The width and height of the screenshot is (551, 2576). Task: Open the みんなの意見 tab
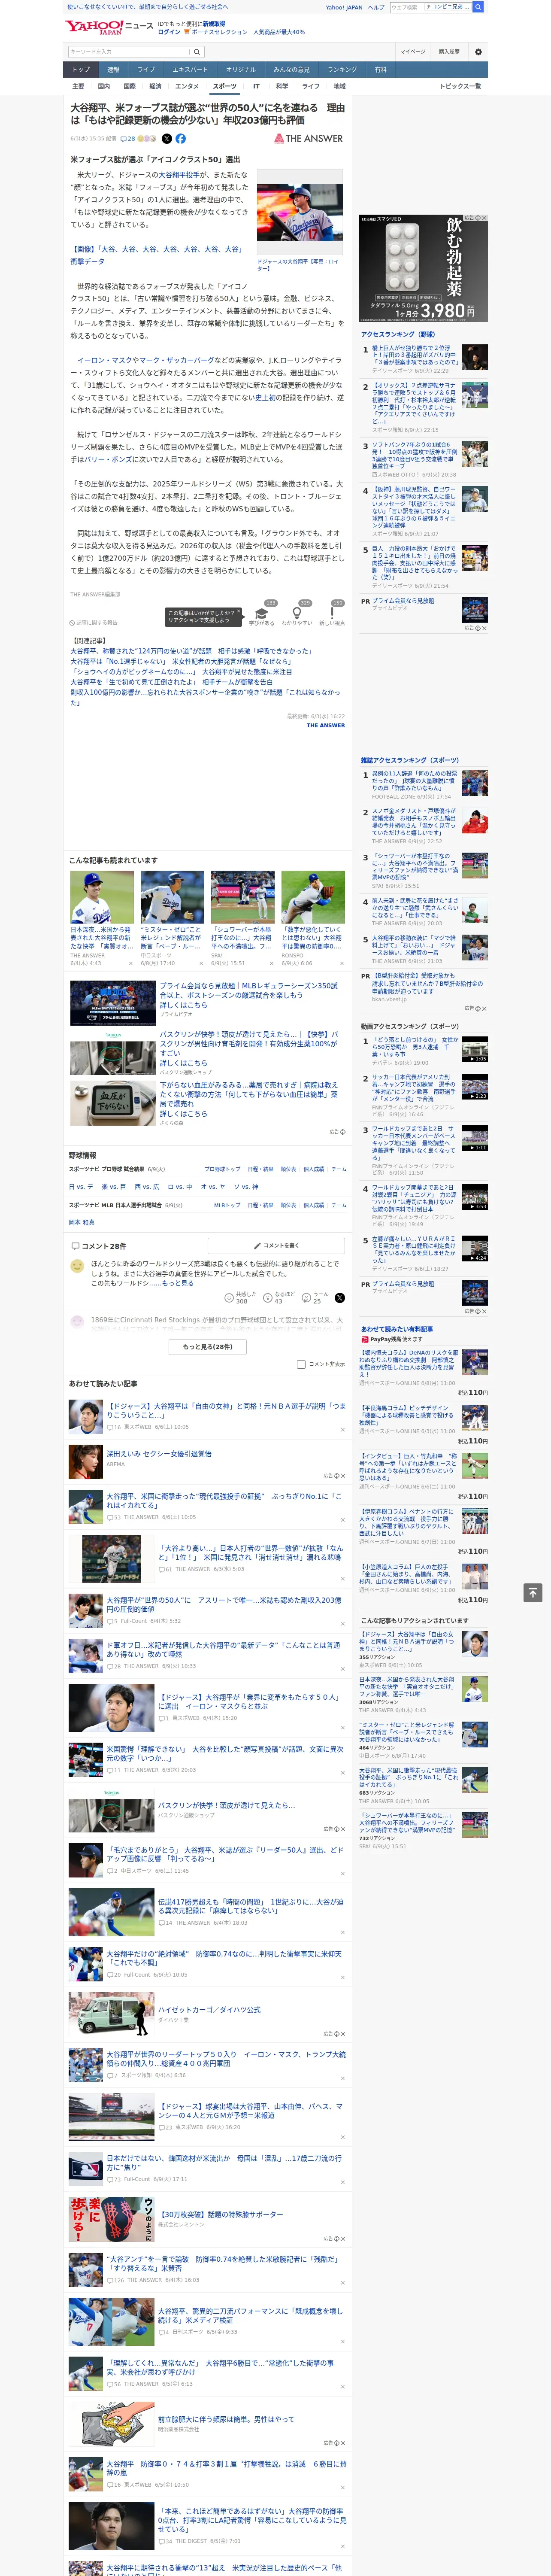(291, 70)
